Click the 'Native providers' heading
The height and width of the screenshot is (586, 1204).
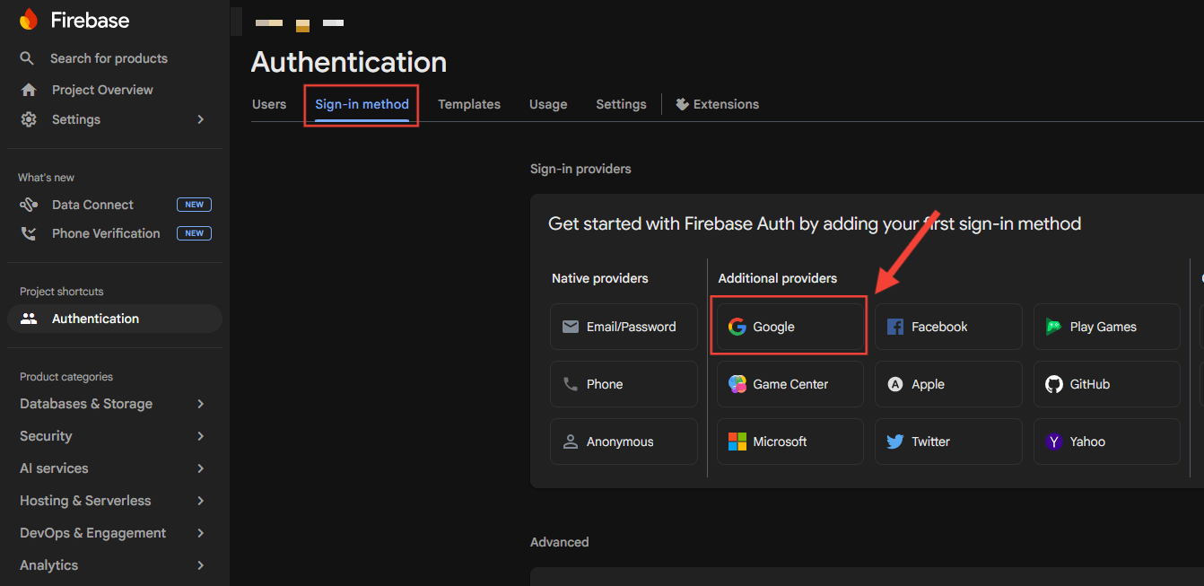600,278
